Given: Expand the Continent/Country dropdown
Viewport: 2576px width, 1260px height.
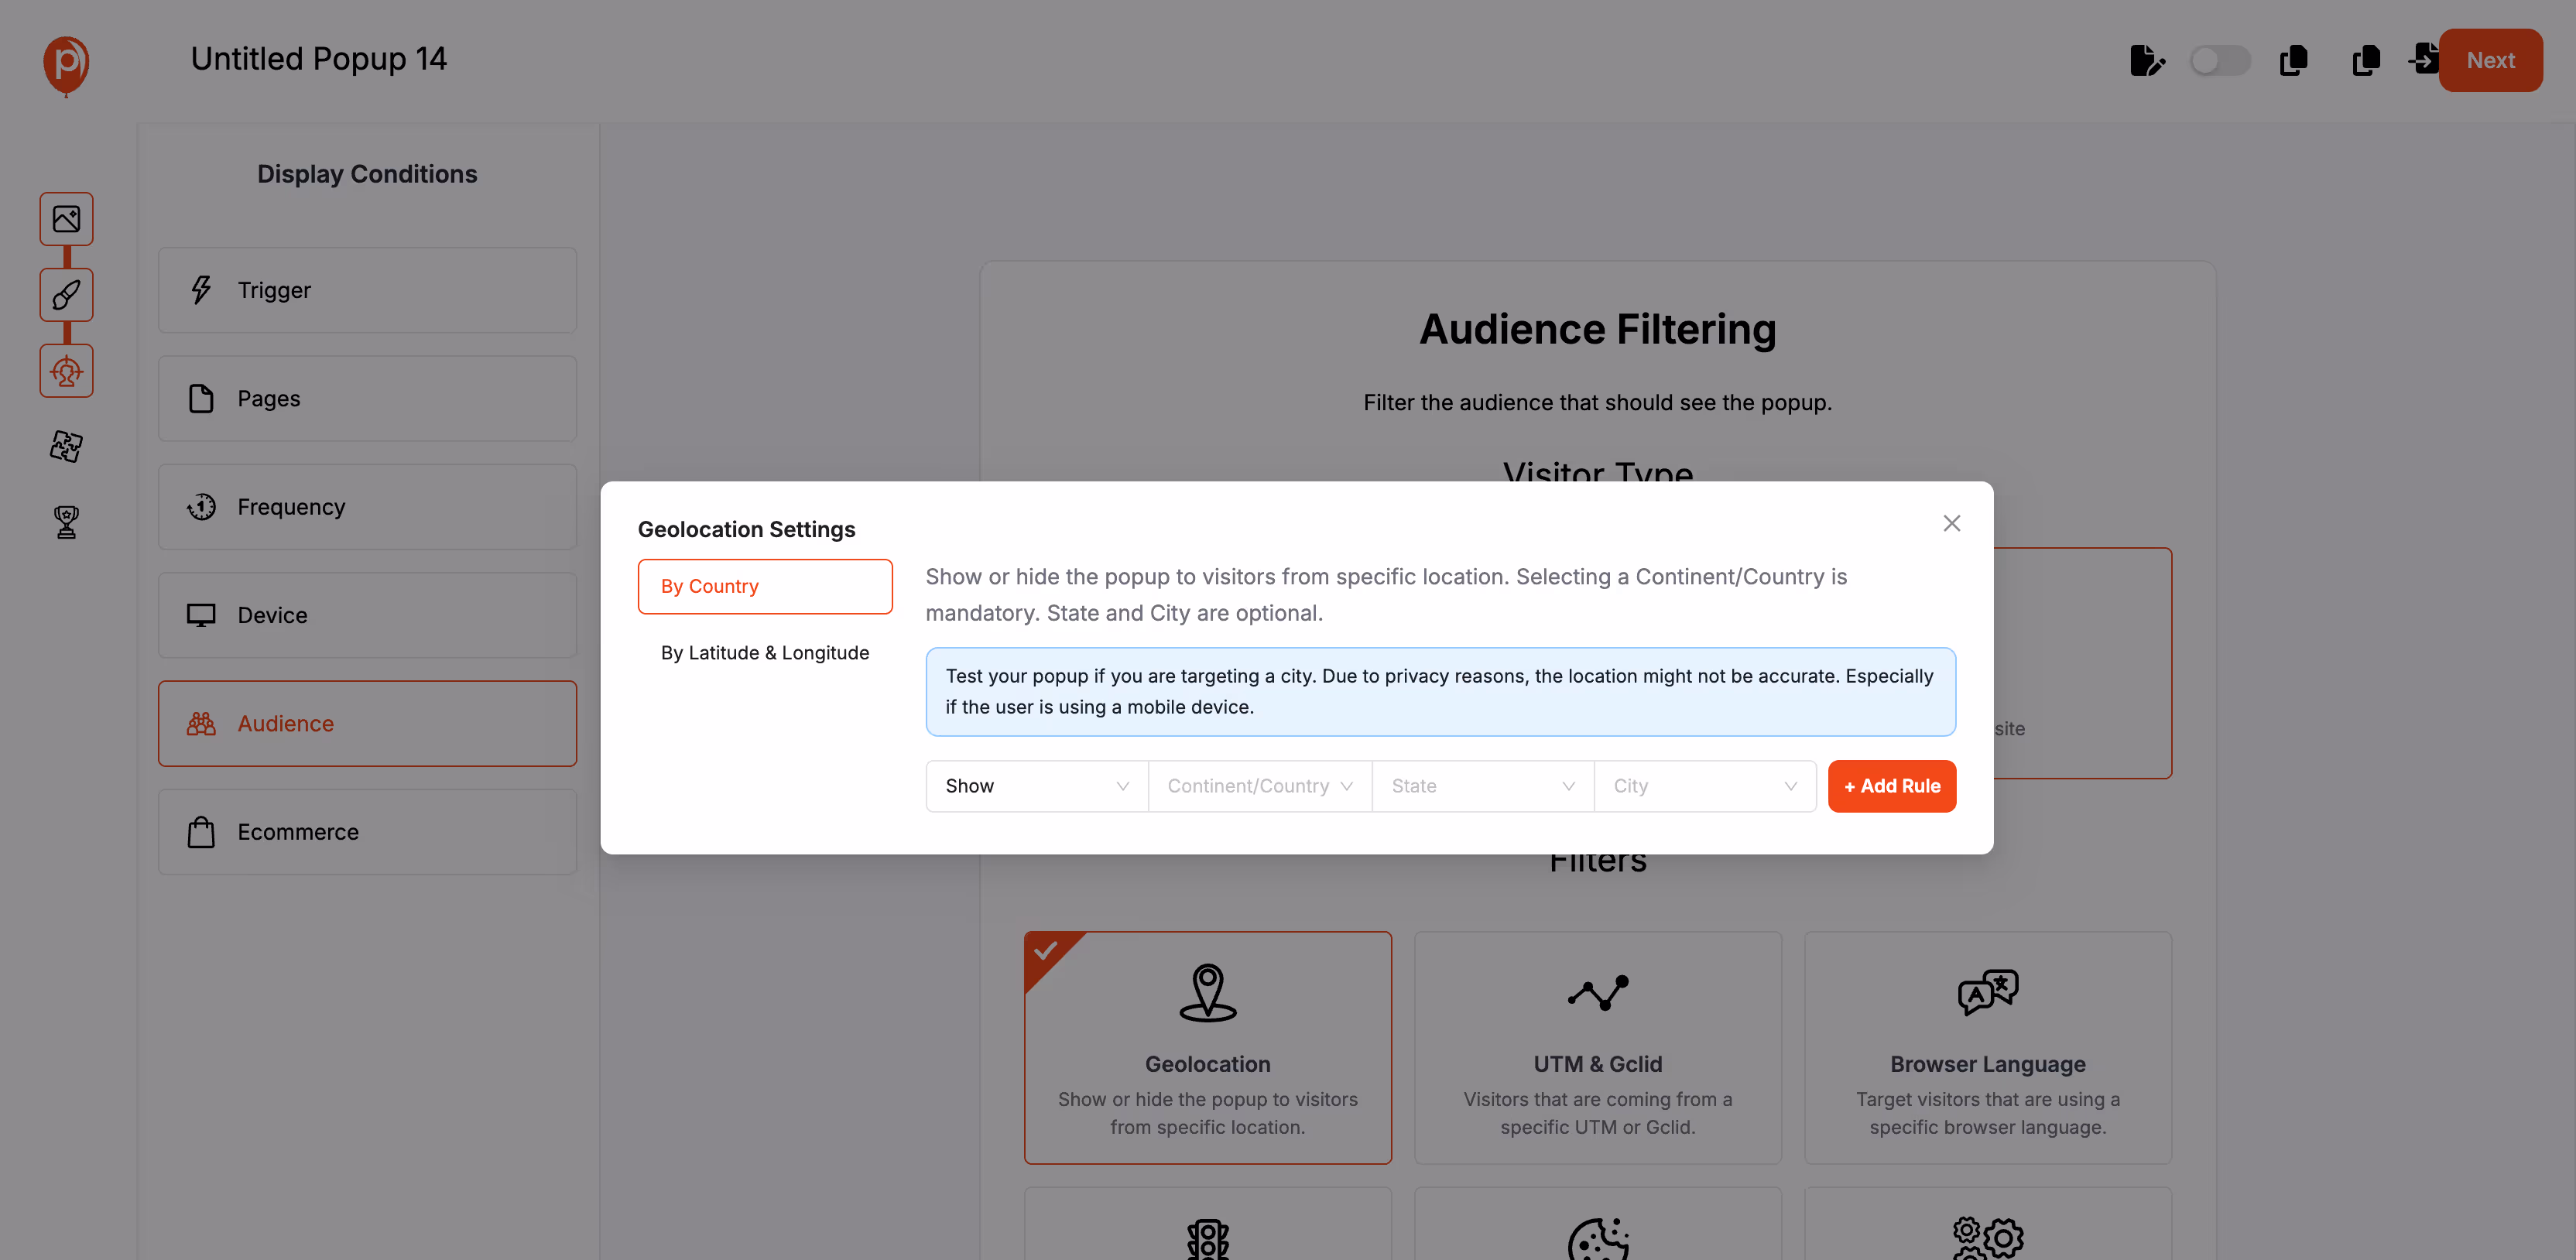Looking at the screenshot, I should pyautogui.click(x=1259, y=786).
